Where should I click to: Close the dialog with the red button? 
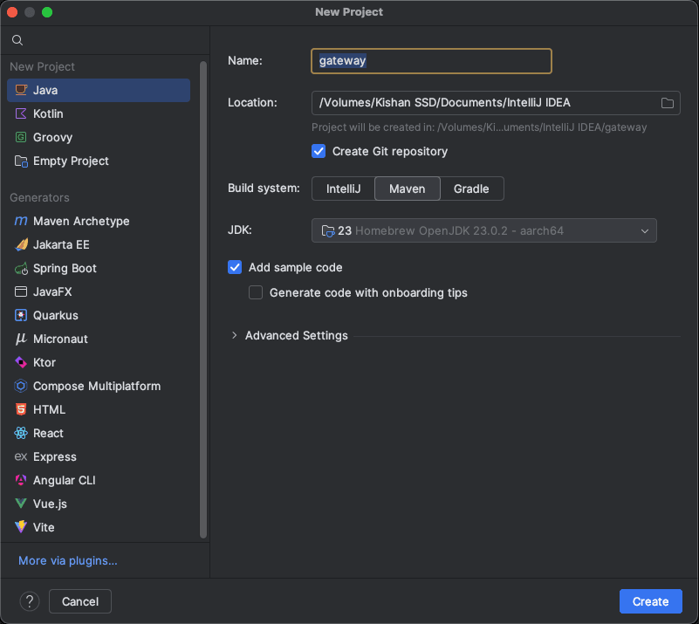pos(12,12)
